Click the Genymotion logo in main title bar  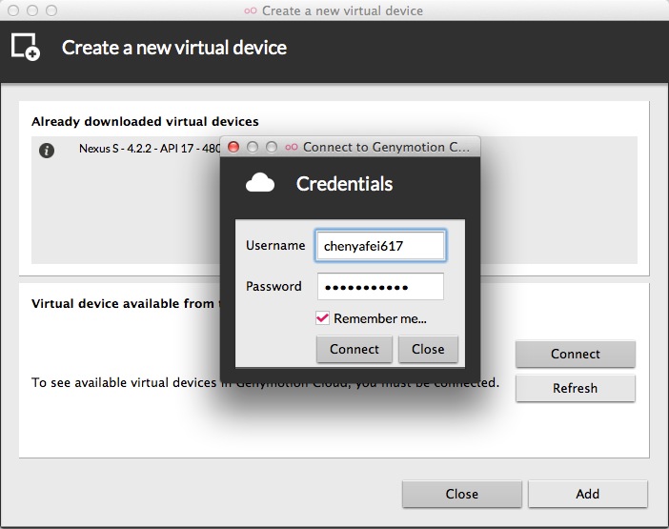click(251, 10)
